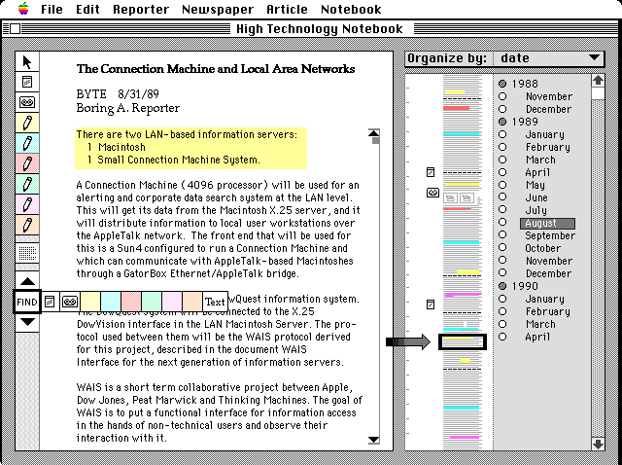The image size is (622, 465).
Task: Click the find previous up arrow
Action: pyautogui.click(x=27, y=281)
